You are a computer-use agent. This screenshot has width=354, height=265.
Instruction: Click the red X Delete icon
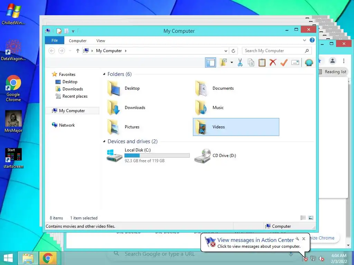pyautogui.click(x=273, y=62)
